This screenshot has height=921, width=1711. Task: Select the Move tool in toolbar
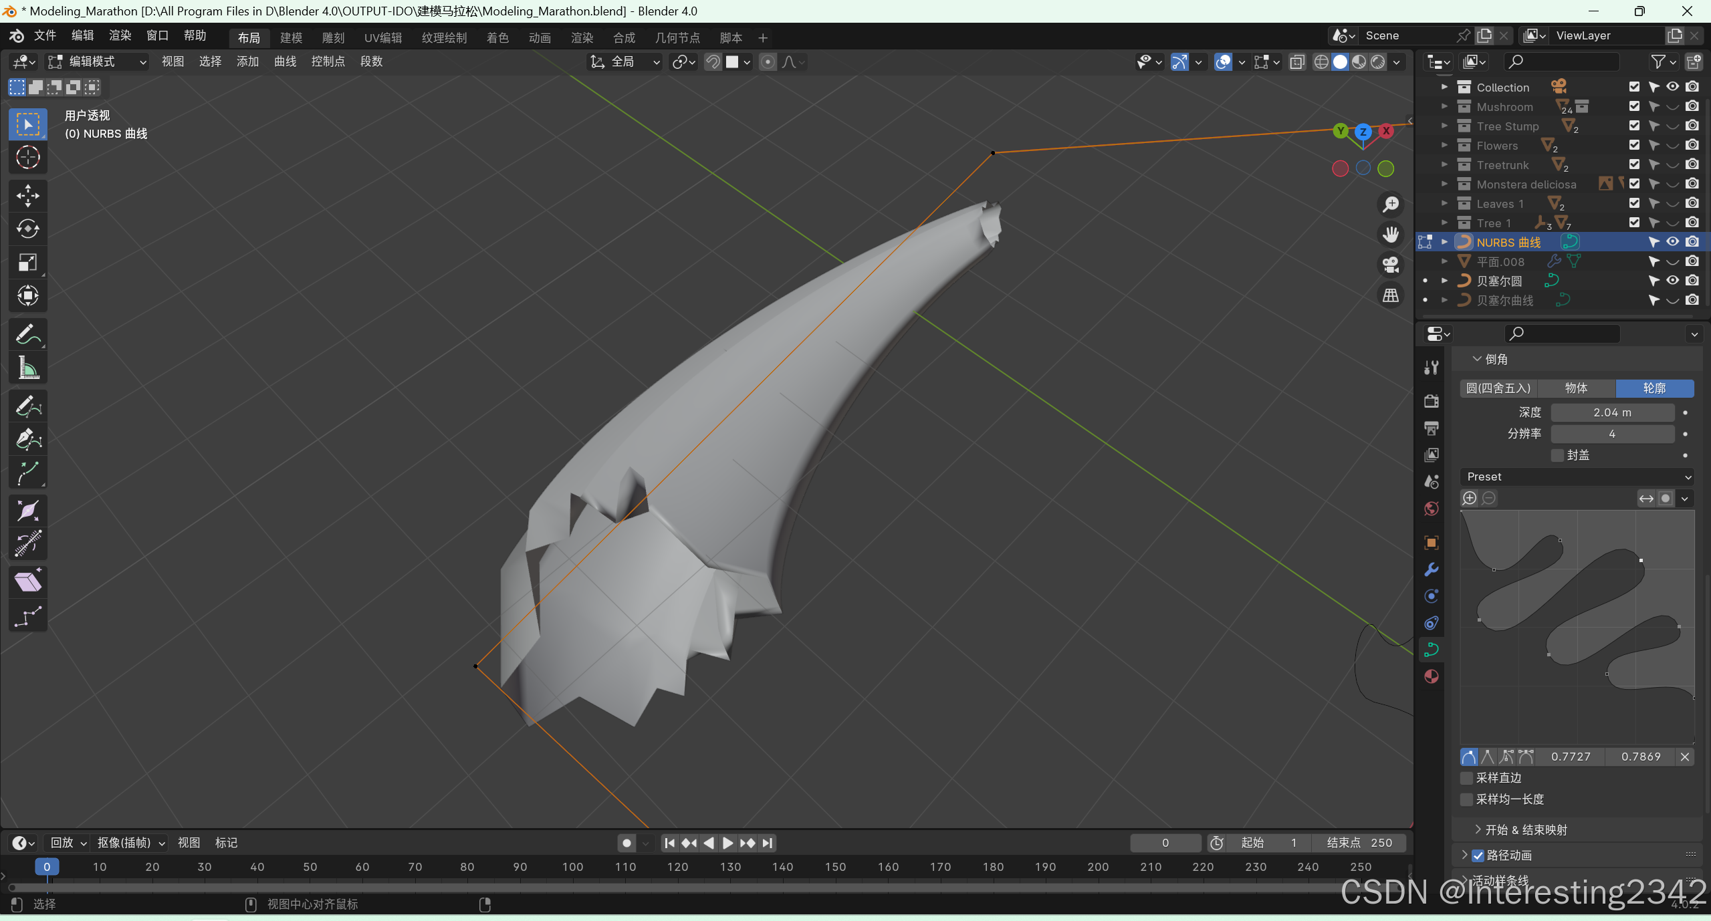click(x=27, y=196)
